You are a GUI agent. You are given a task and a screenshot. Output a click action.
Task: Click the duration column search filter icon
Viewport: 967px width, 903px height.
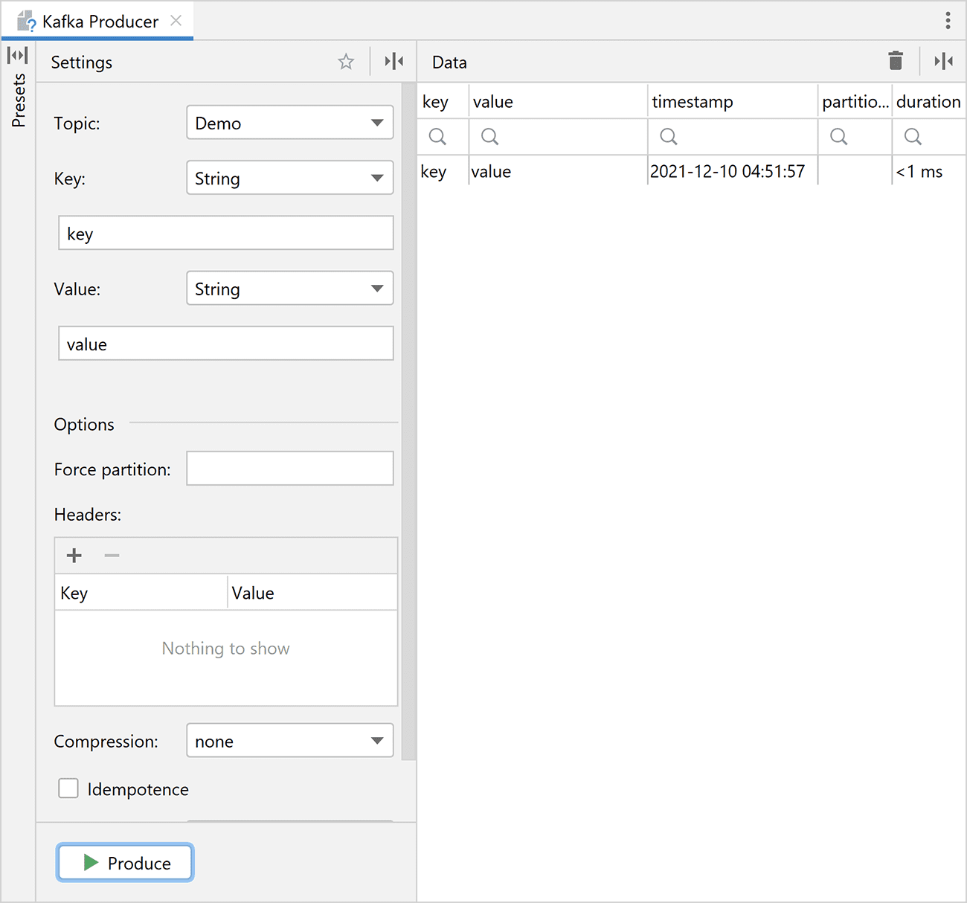[x=913, y=137]
